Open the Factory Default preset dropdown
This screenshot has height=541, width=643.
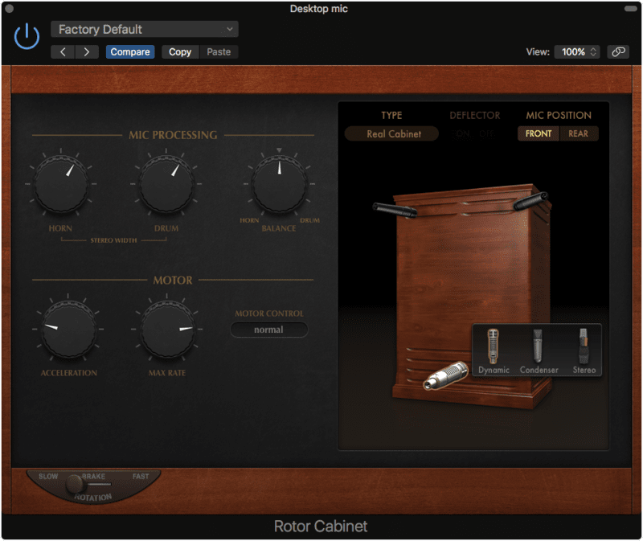(145, 29)
